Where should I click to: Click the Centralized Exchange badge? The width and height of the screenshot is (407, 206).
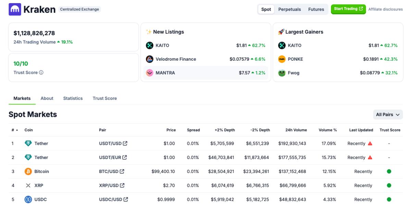click(x=79, y=9)
